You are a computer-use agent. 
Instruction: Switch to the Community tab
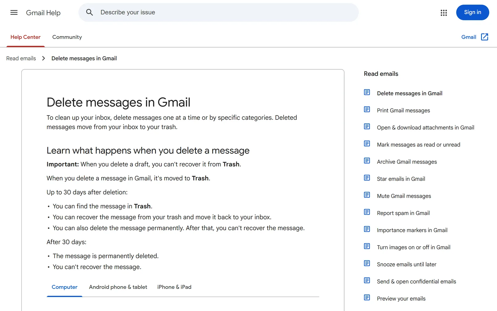coord(67,37)
